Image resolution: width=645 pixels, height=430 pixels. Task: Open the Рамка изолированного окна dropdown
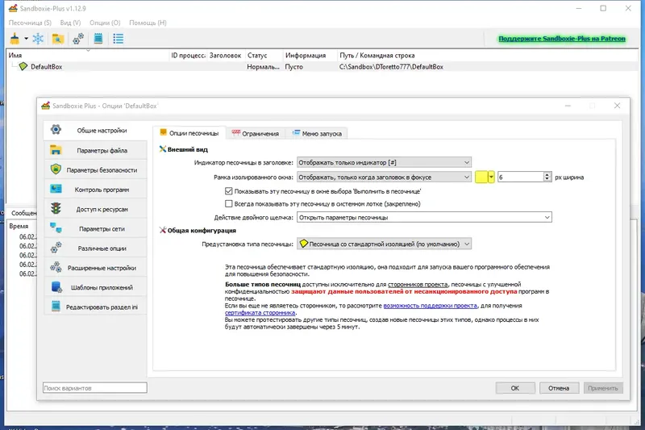pyautogui.click(x=384, y=177)
